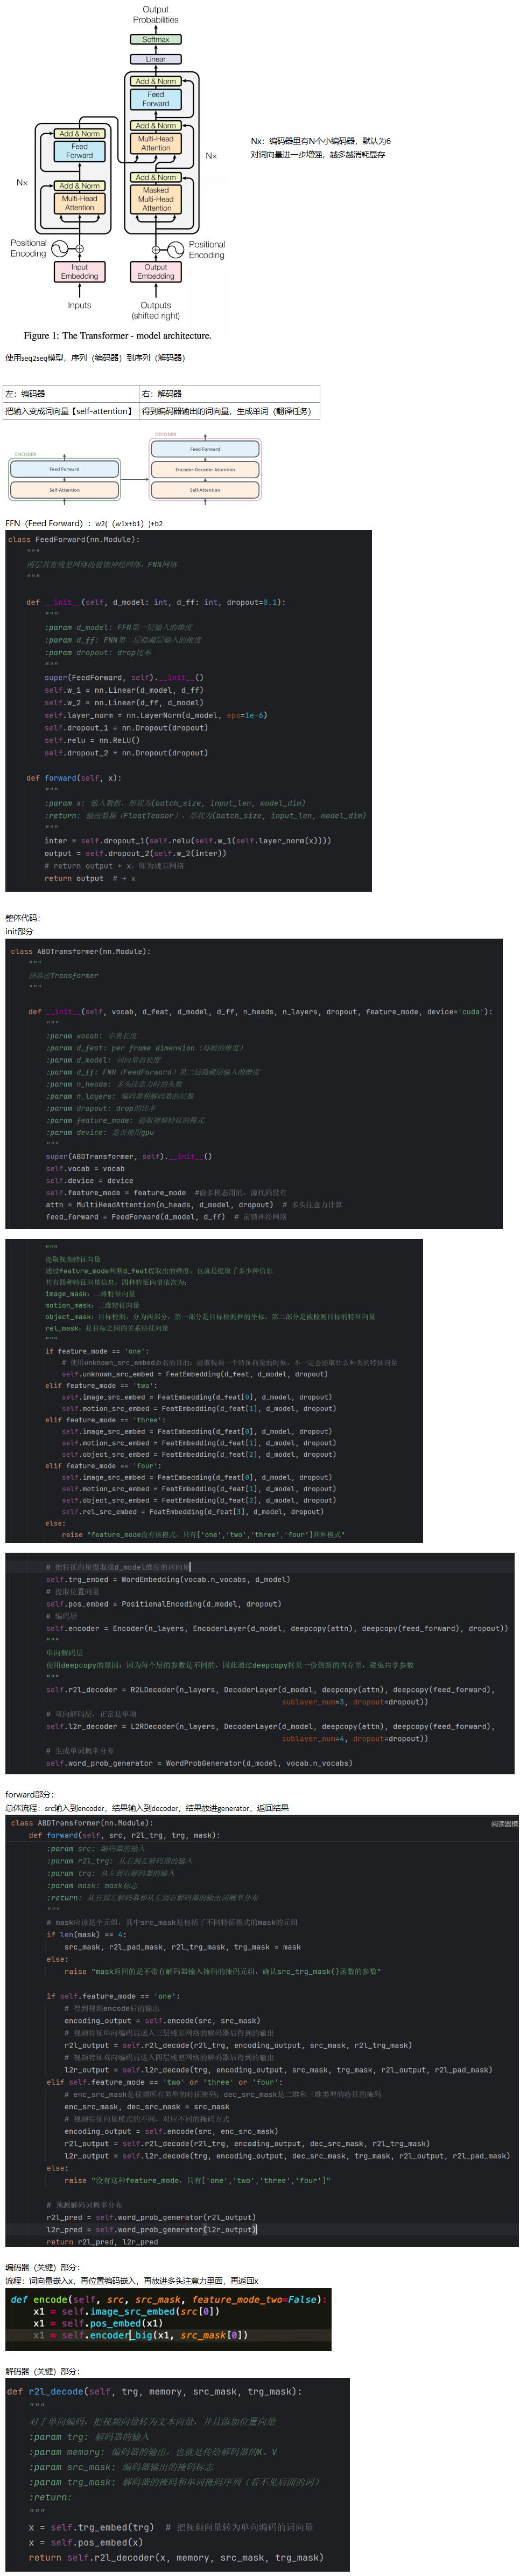
Task: Click the Input Embedding box
Action: [80, 271]
